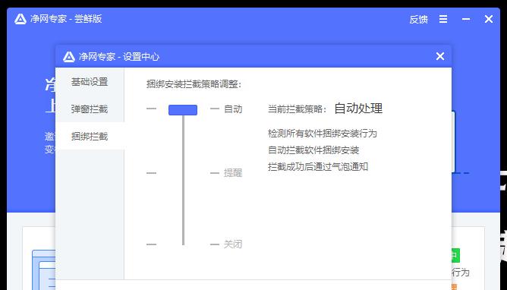Screen dimensions: 507x290
Task: Click the 捆绑安装拦截策略调整 heading
Action: coord(194,84)
